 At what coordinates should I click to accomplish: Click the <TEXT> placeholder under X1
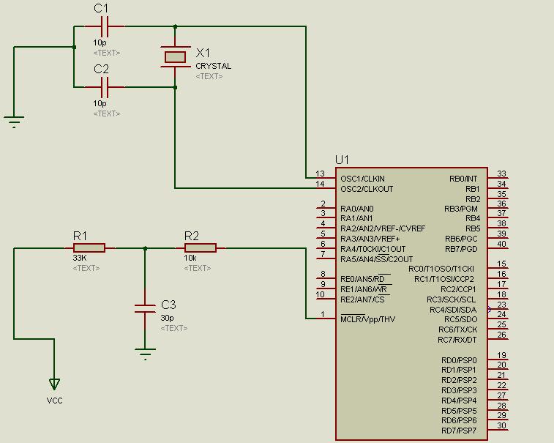point(209,76)
